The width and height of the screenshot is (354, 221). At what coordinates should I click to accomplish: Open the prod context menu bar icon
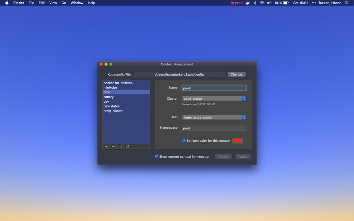tap(236, 3)
